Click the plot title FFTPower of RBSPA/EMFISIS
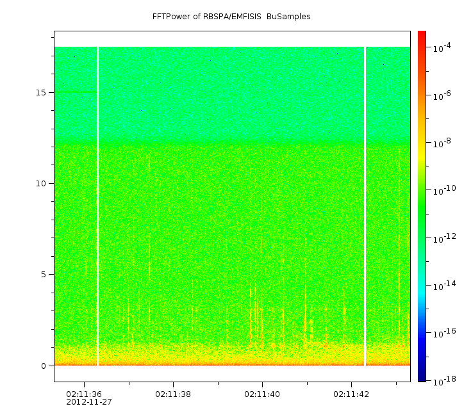The width and height of the screenshot is (464, 420). 231,17
